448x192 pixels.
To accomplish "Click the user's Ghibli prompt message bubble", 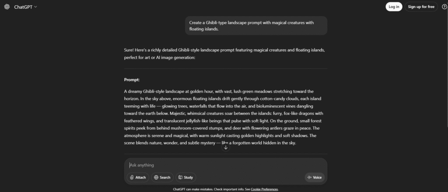I will [256, 26].
